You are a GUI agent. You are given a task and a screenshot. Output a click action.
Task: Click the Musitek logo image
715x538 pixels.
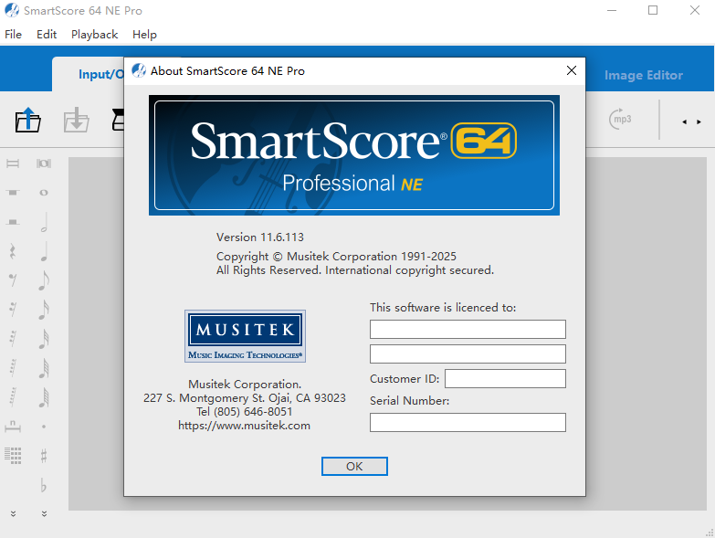pyautogui.click(x=245, y=336)
